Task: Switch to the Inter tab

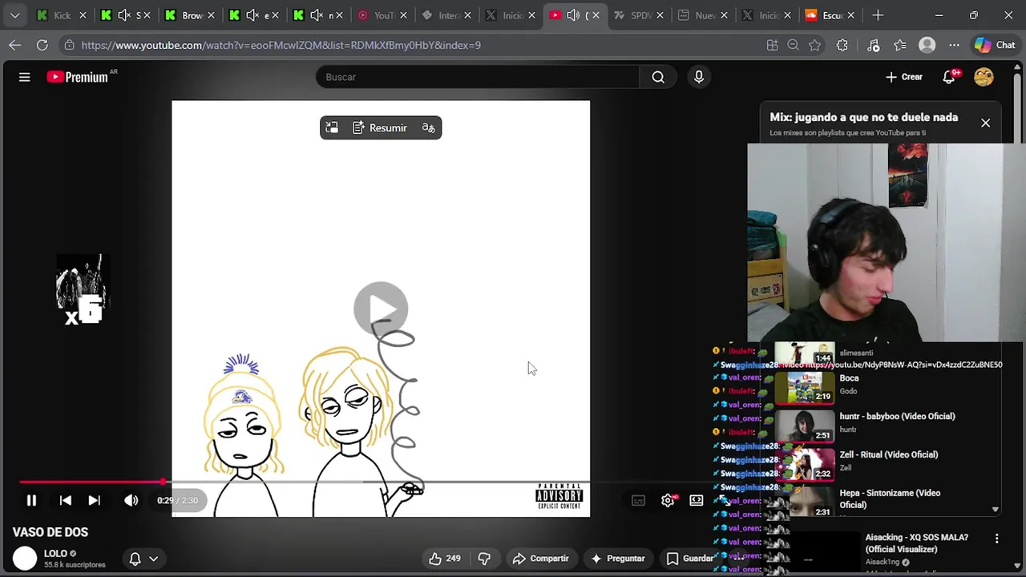Action: (447, 15)
